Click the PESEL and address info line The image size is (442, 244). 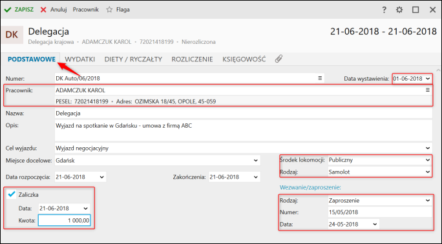click(136, 101)
